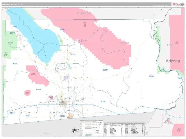Screen dimensions: 186x139
Task: Click the ZIP code label 92250
Action: click(x=103, y=102)
